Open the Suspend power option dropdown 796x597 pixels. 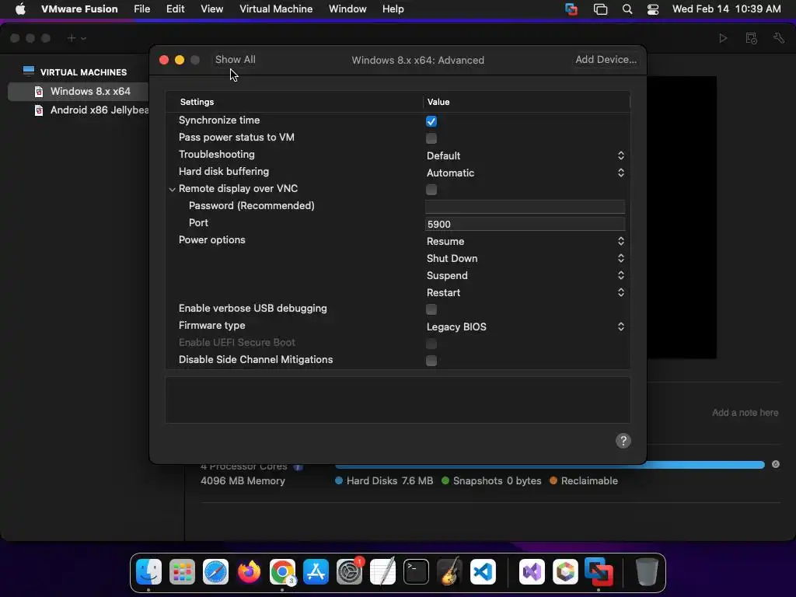click(525, 275)
